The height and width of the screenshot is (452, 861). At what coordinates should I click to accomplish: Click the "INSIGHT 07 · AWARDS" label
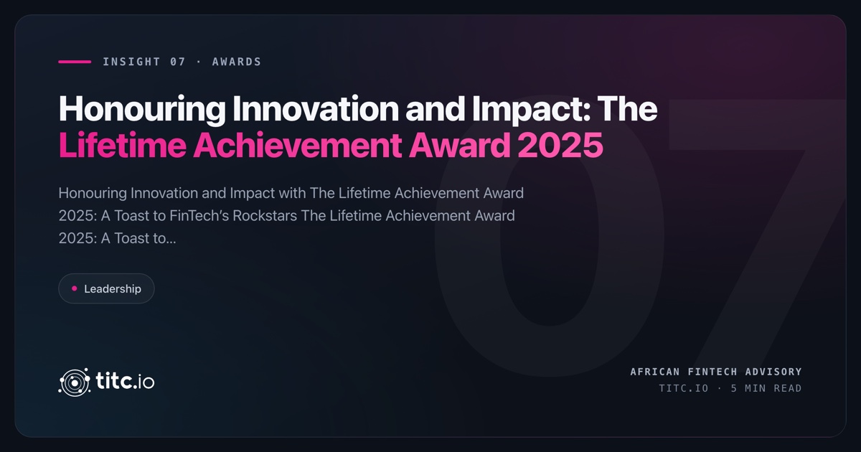[x=182, y=62]
